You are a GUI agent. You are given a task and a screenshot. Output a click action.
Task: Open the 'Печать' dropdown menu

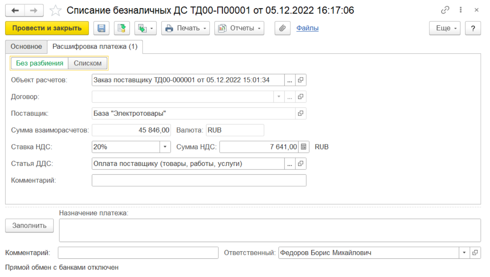point(185,28)
